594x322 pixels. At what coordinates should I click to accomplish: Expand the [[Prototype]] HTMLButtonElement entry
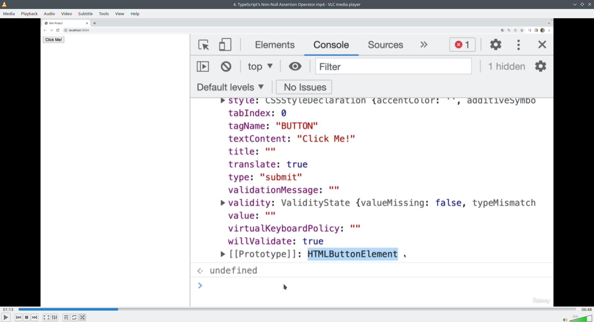[222, 254]
